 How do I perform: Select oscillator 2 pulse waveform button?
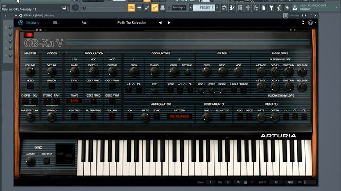click(190, 90)
